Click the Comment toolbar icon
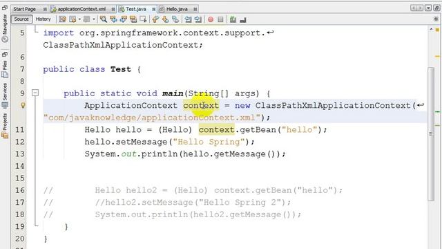 (233, 19)
